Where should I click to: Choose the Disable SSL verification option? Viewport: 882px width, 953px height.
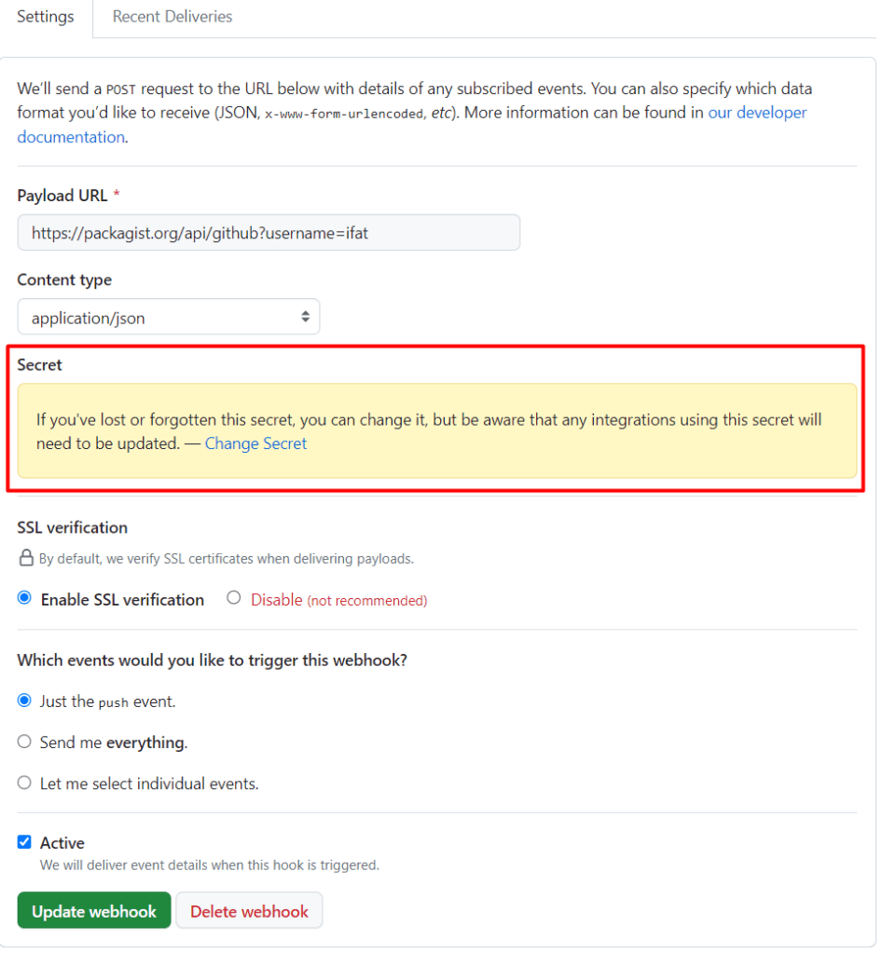(234, 599)
